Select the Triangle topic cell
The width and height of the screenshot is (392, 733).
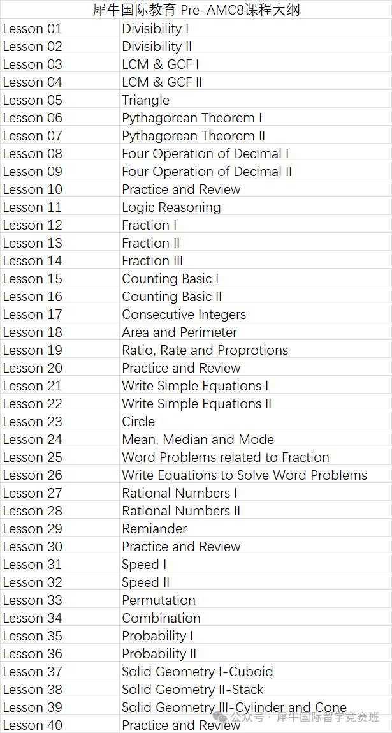(146, 100)
